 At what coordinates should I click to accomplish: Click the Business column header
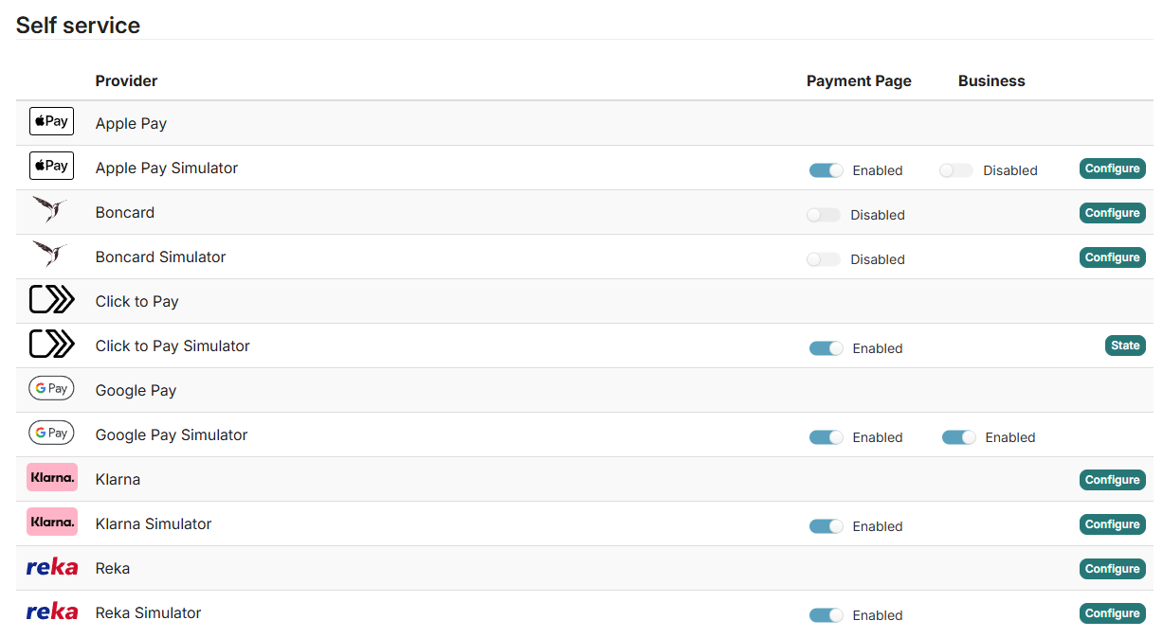[991, 81]
